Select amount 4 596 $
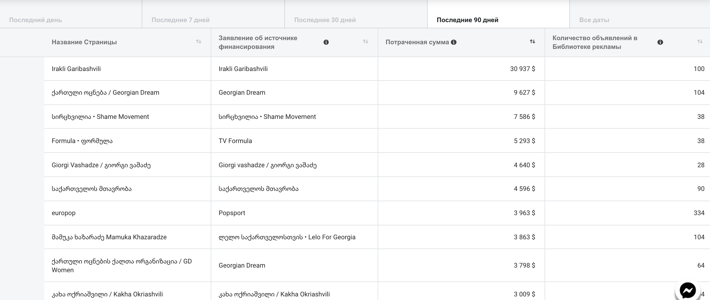 524,189
